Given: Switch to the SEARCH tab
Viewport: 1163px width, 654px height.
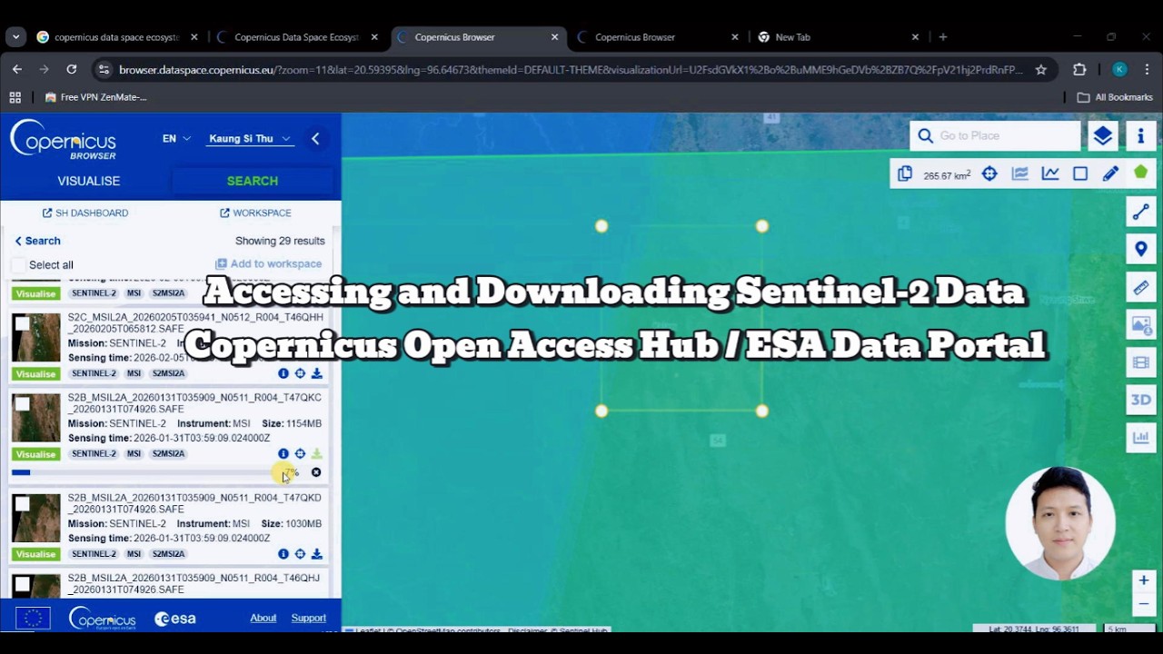Looking at the screenshot, I should pyautogui.click(x=253, y=181).
